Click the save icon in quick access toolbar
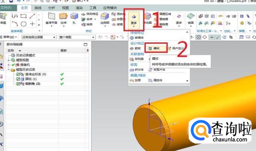256x151 pixels. 11,1
